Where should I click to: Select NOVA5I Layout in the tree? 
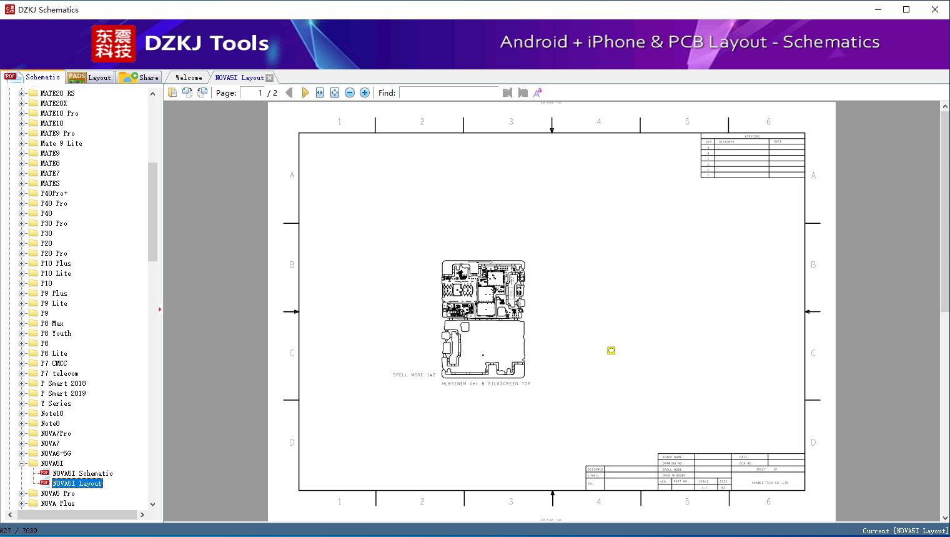77,483
